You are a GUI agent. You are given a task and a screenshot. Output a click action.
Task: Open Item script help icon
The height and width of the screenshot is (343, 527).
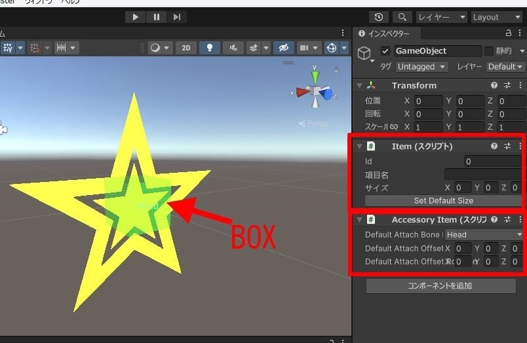click(x=494, y=146)
